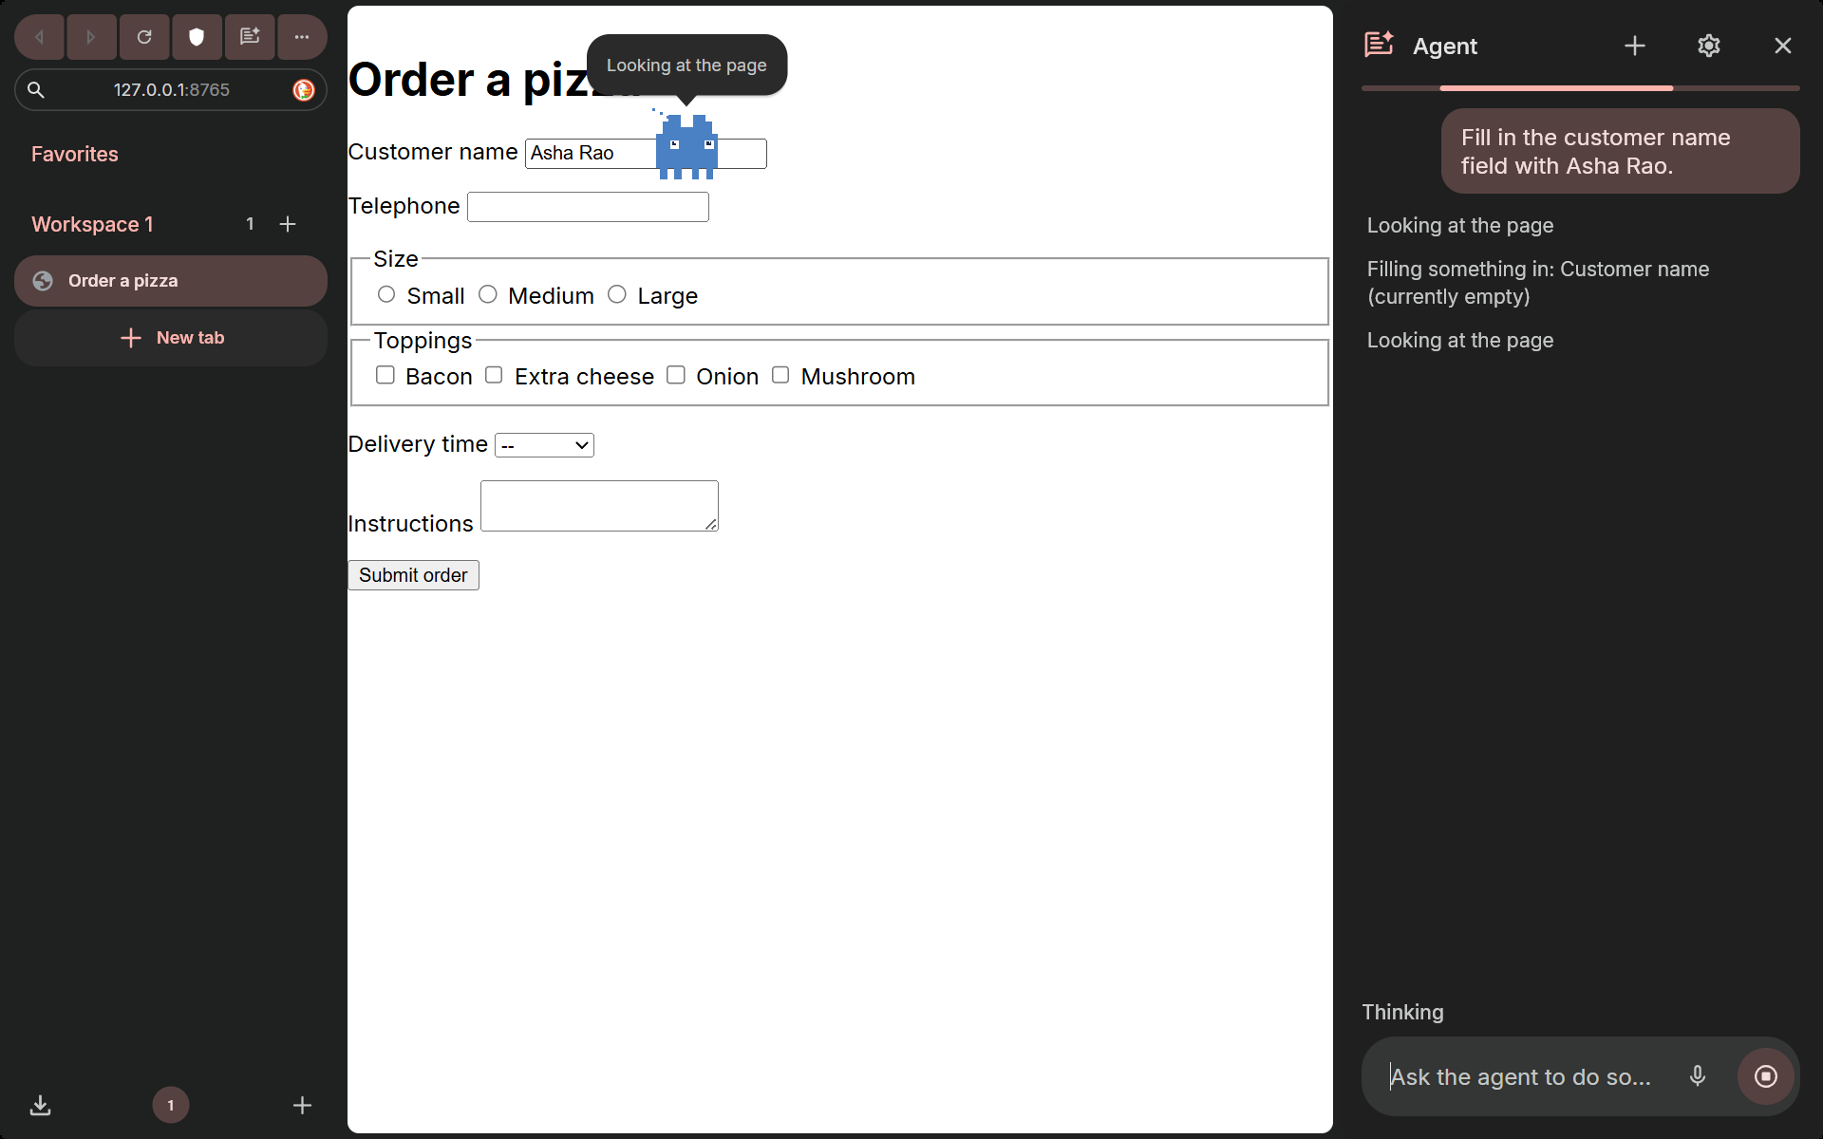Toggle the agent panel toolbar icon
The height and width of the screenshot is (1139, 1823).
pos(250,37)
